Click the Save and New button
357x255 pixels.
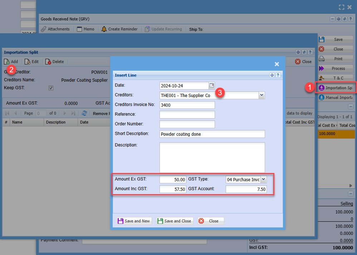pyautogui.click(x=134, y=221)
